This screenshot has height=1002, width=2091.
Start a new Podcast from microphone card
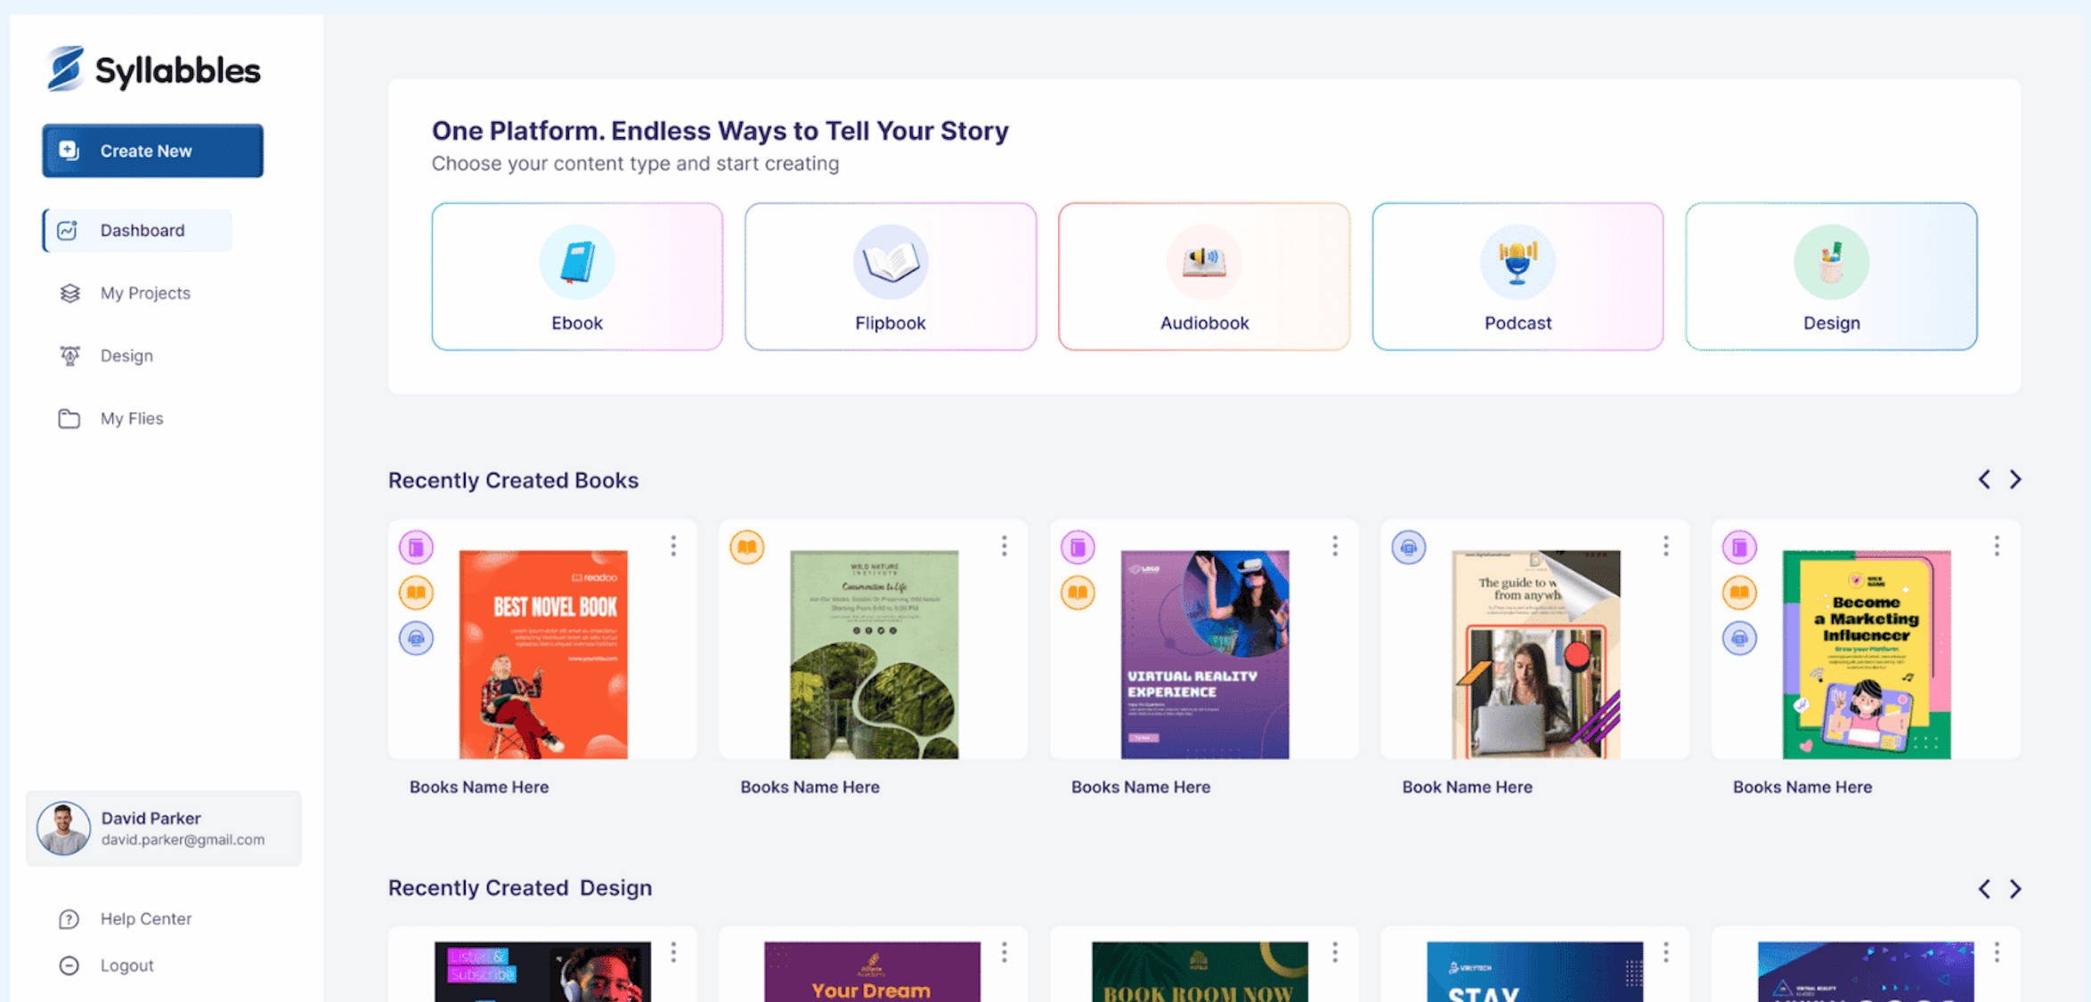[1517, 276]
